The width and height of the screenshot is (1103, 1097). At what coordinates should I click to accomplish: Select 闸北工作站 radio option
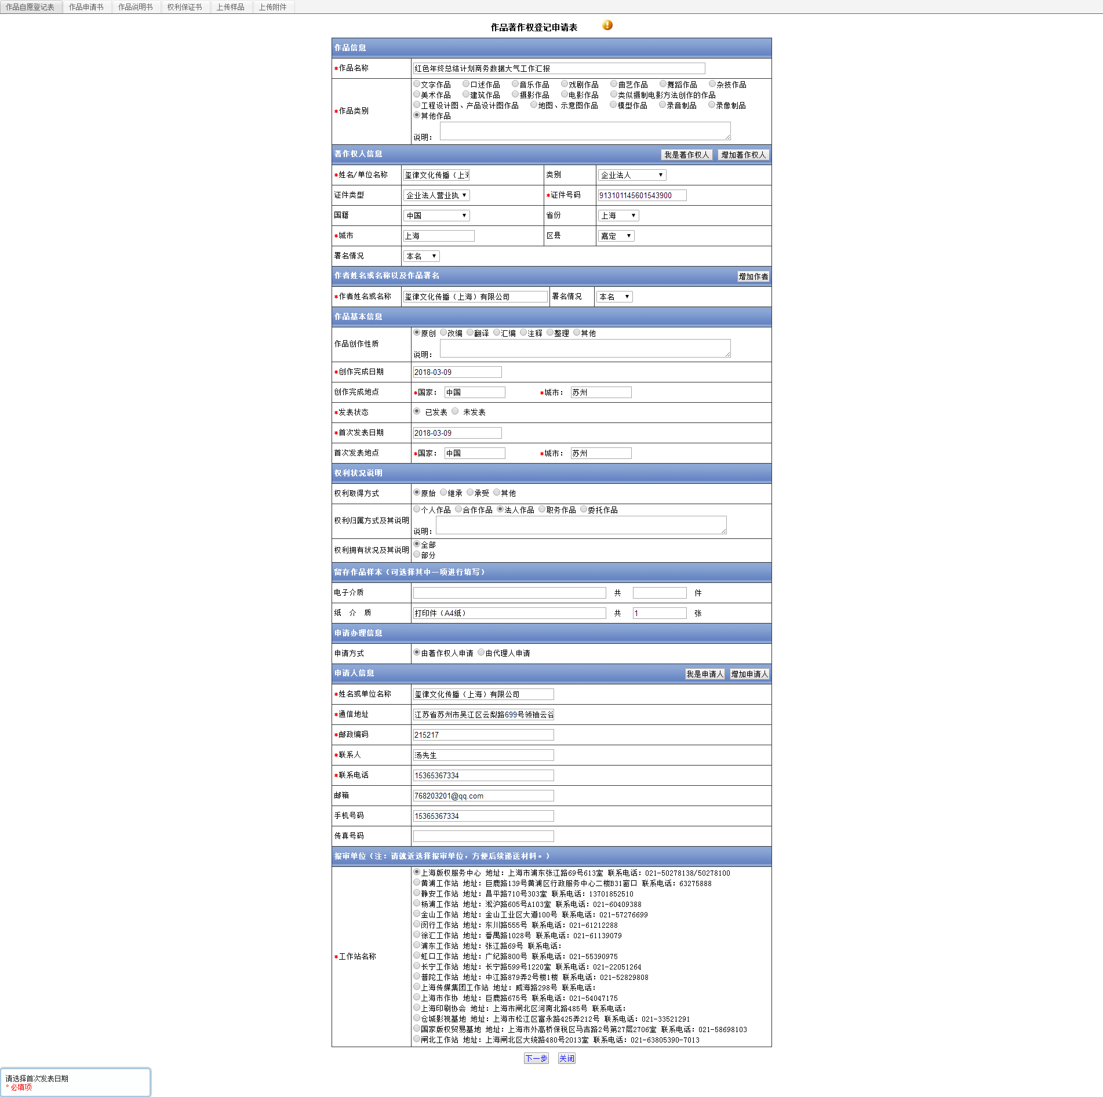417,1039
